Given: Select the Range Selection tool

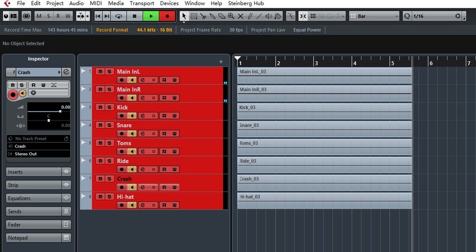Looking at the screenshot, I should pos(194,16).
